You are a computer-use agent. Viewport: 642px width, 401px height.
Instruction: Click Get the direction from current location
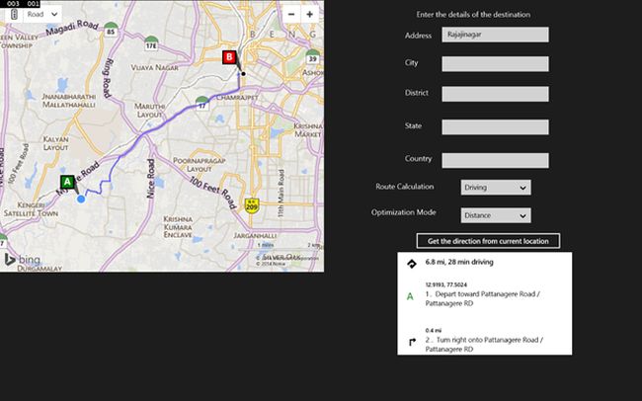488,241
